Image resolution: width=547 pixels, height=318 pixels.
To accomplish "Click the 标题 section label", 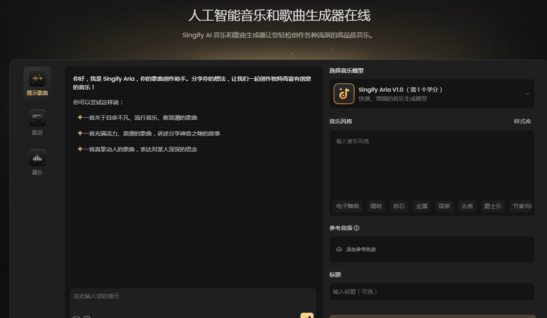I will (335, 275).
